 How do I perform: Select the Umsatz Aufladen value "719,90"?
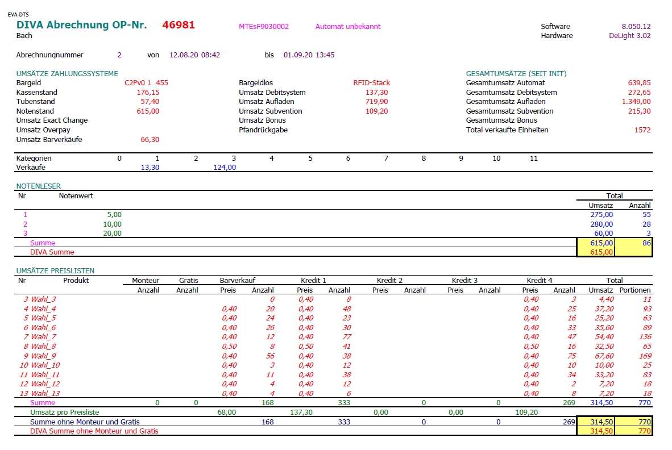(377, 102)
